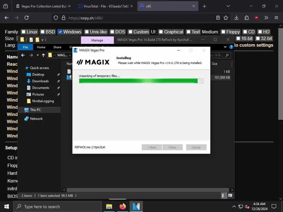The image size is (283, 212).
Task: Check the HD medium checkbox
Action: pos(260,32)
